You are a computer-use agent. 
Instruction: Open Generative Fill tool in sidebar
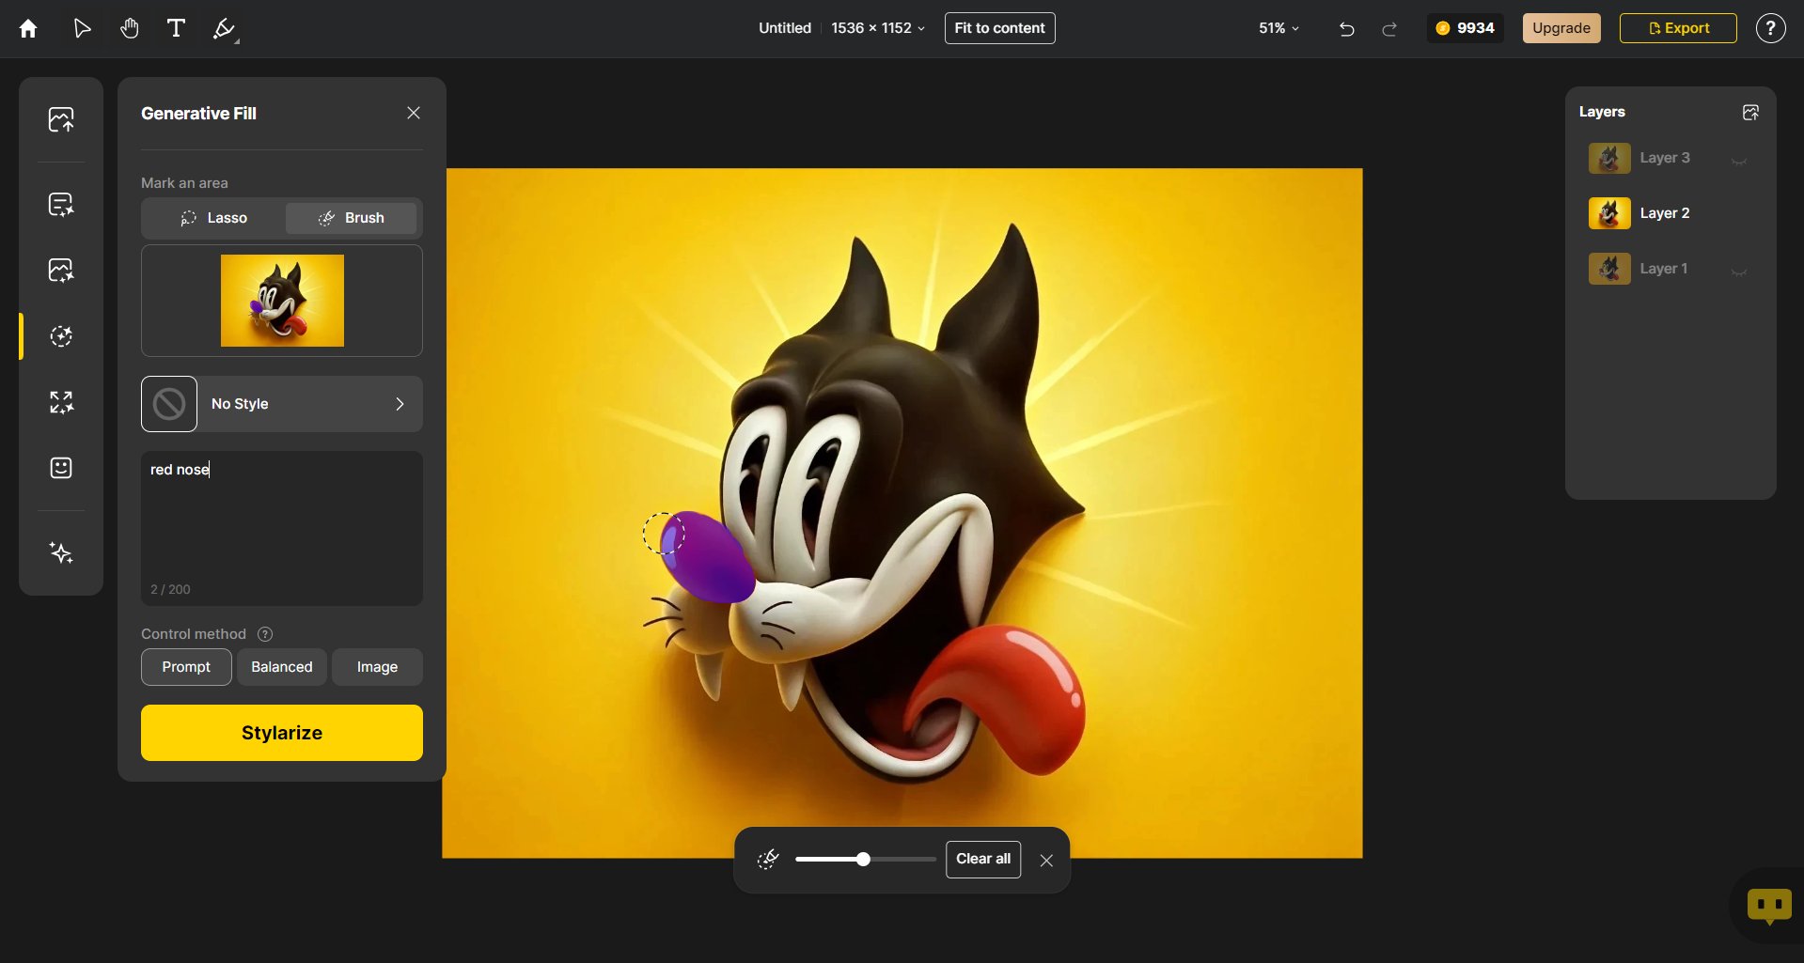[x=61, y=336]
